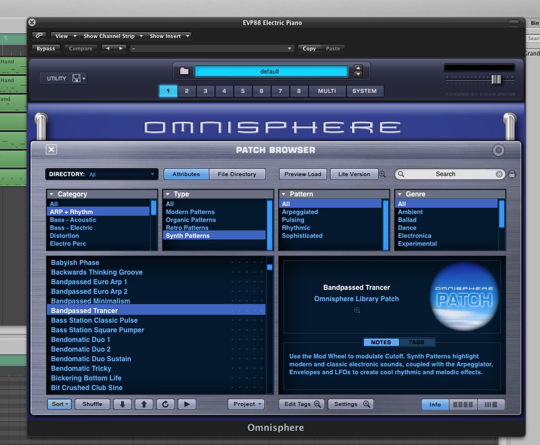Select part 2 button
This screenshot has width=540, height=445.
pyautogui.click(x=187, y=91)
